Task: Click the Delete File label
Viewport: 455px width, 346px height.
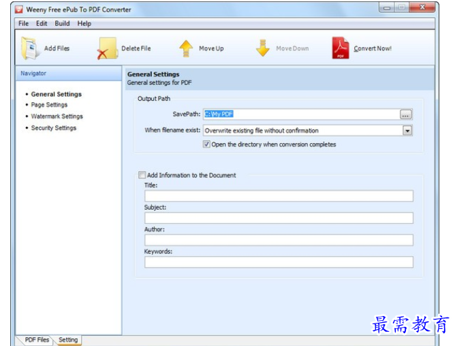Action: [x=136, y=48]
